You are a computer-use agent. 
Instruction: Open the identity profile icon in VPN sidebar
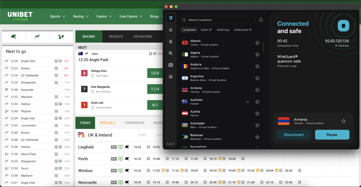tap(171, 65)
